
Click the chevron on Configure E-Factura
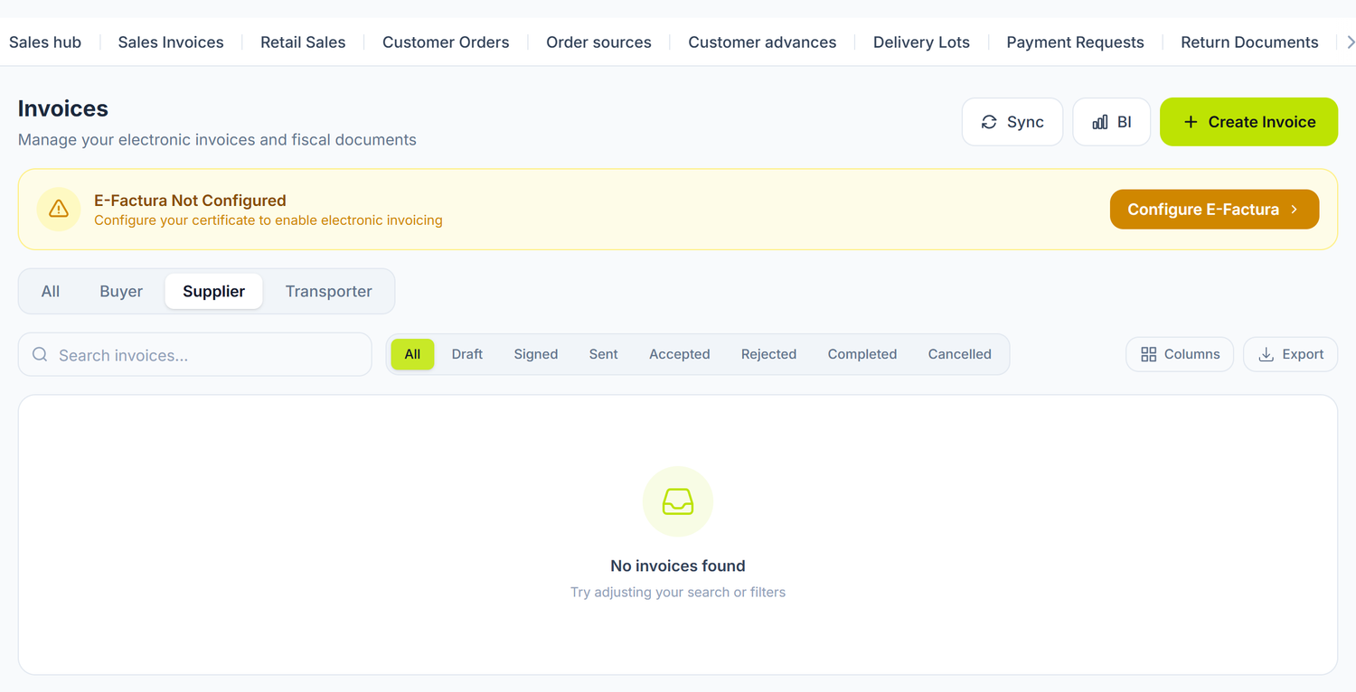coord(1295,209)
